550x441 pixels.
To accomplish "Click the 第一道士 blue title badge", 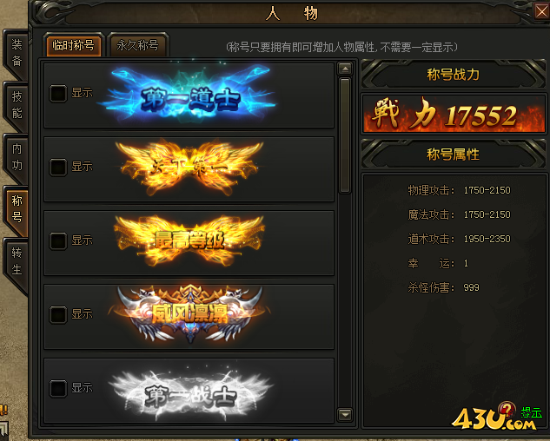I will tap(188, 95).
